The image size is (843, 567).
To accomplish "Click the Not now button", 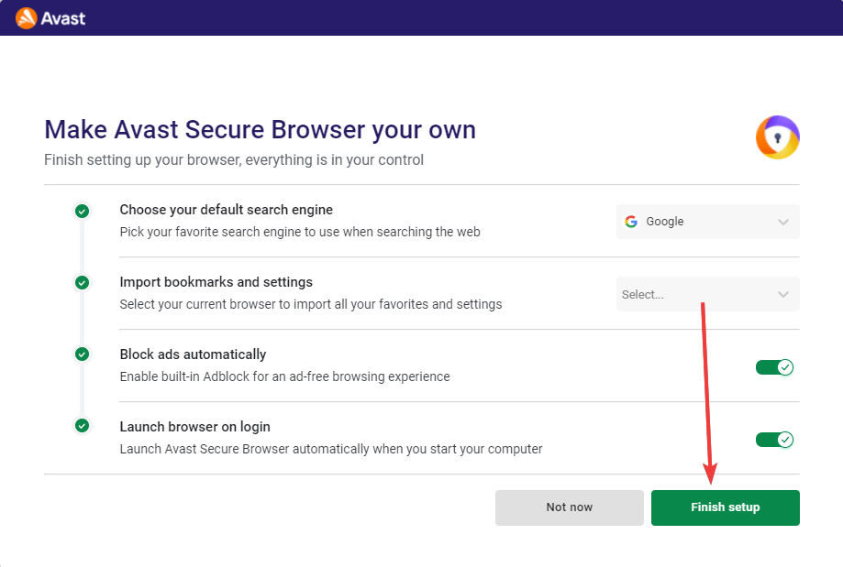I will (570, 507).
